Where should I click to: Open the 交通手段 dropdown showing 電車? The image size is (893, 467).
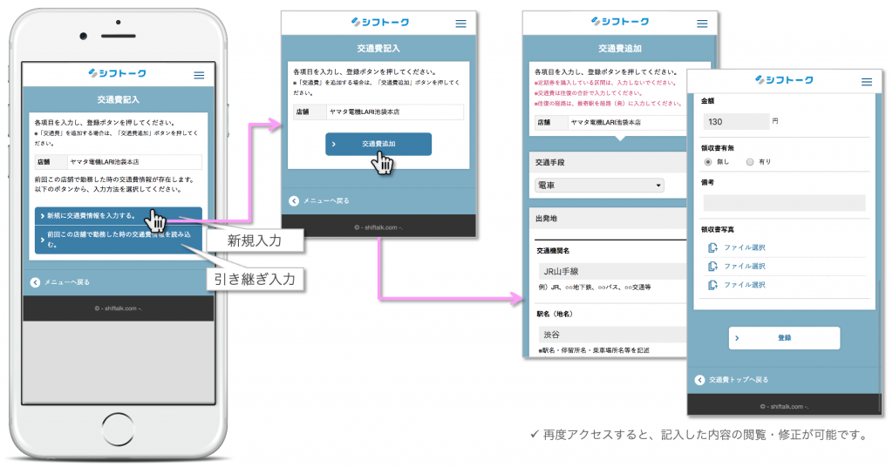pyautogui.click(x=598, y=186)
